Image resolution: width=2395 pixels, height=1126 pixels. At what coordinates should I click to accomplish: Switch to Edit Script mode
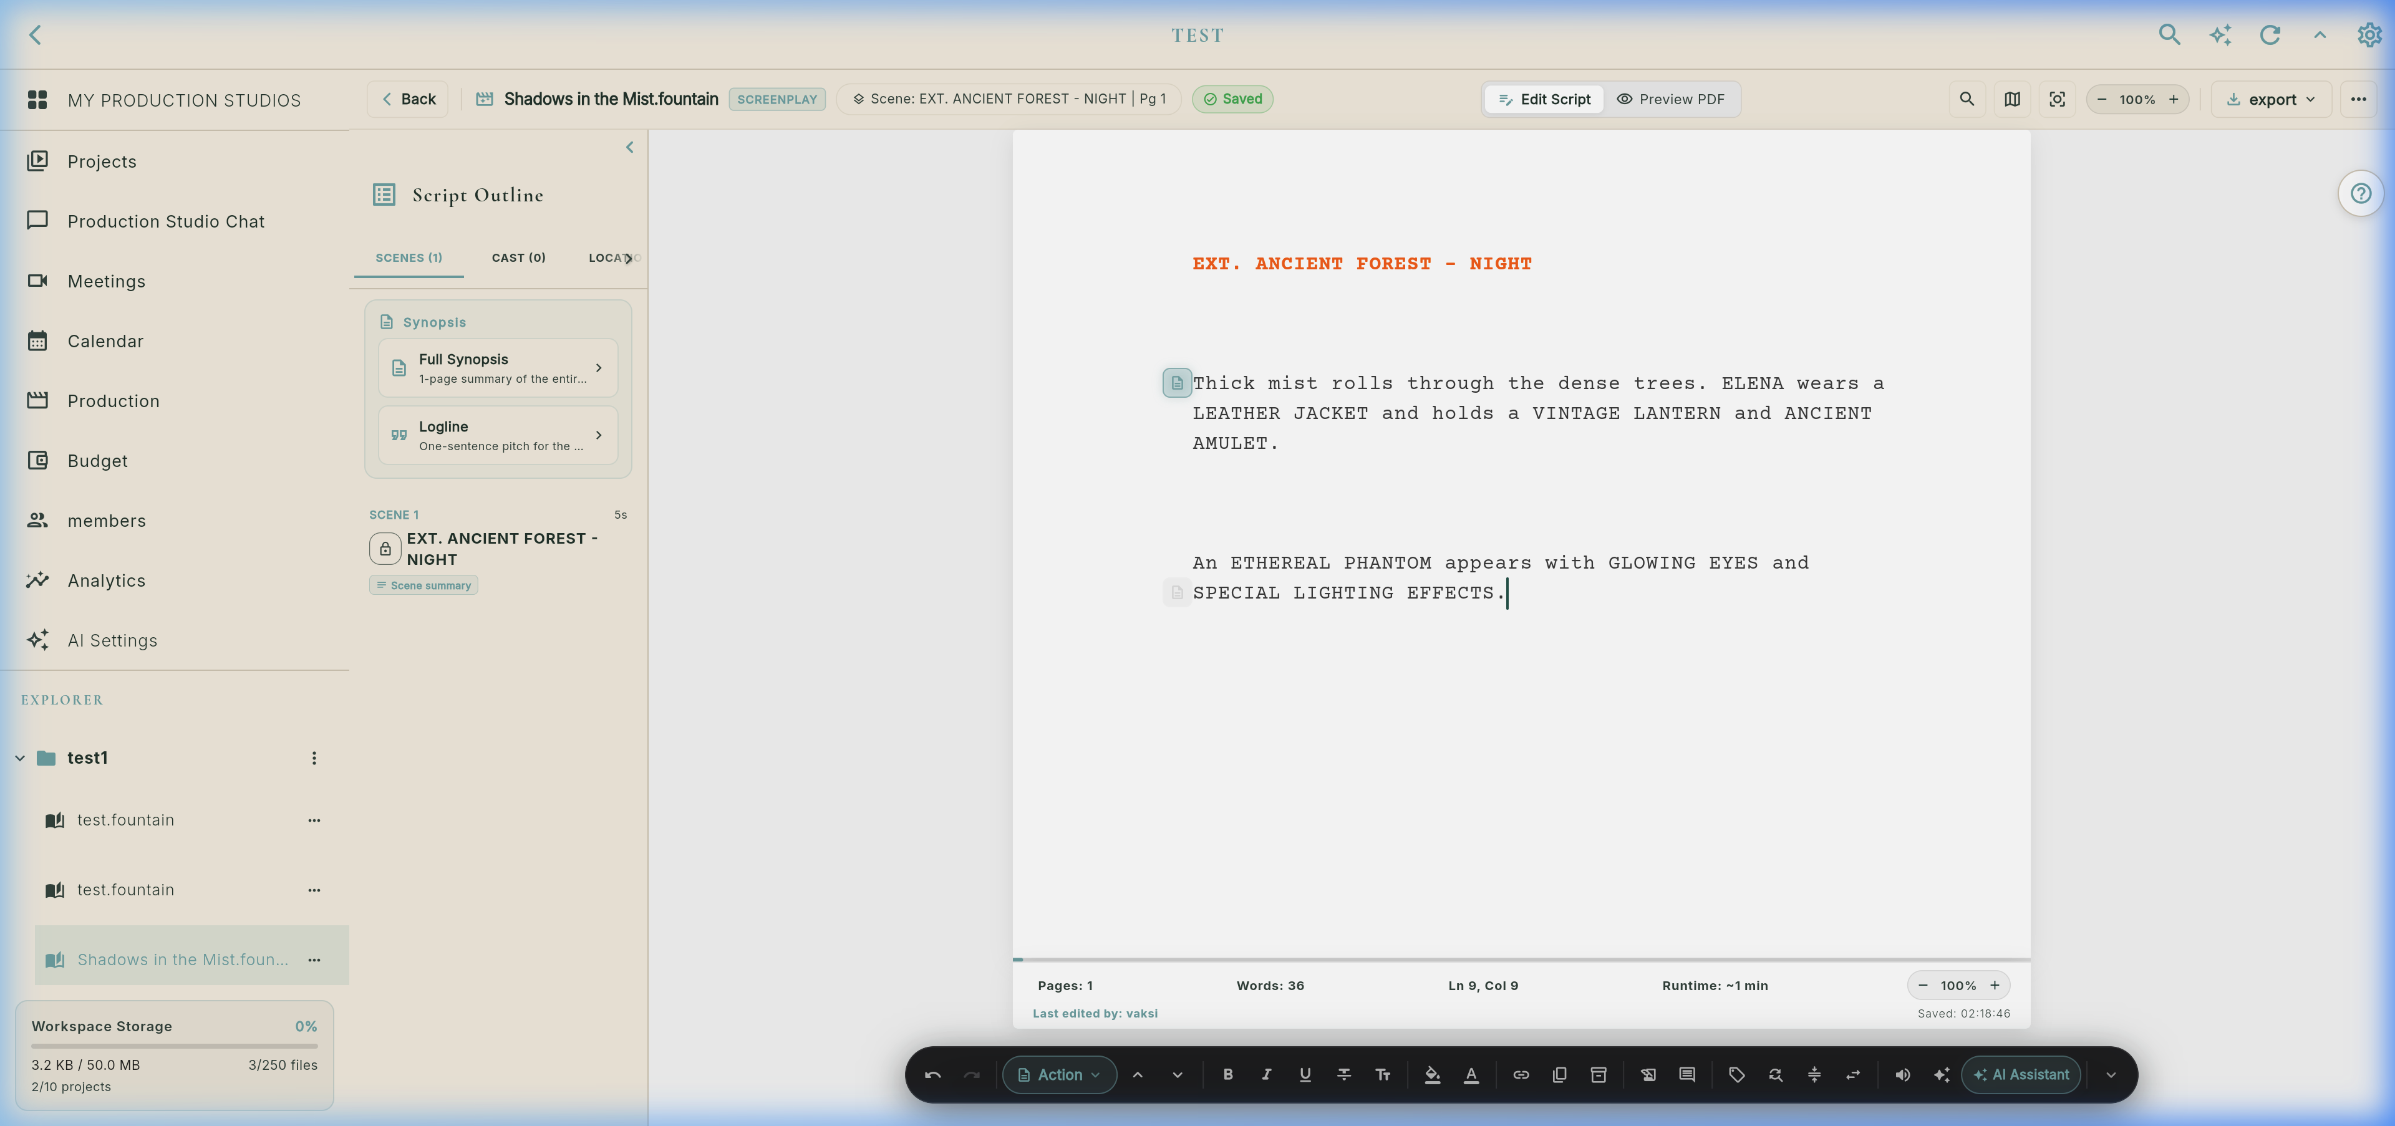pos(1544,99)
